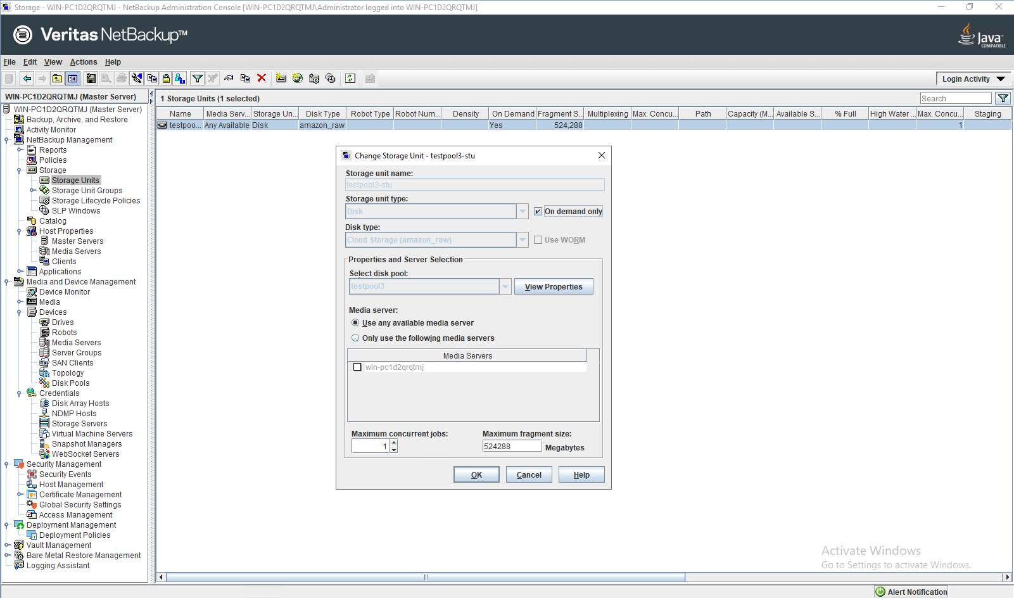Expand the Storage Unit Groups node
The height and width of the screenshot is (598, 1014).
[x=32, y=191]
